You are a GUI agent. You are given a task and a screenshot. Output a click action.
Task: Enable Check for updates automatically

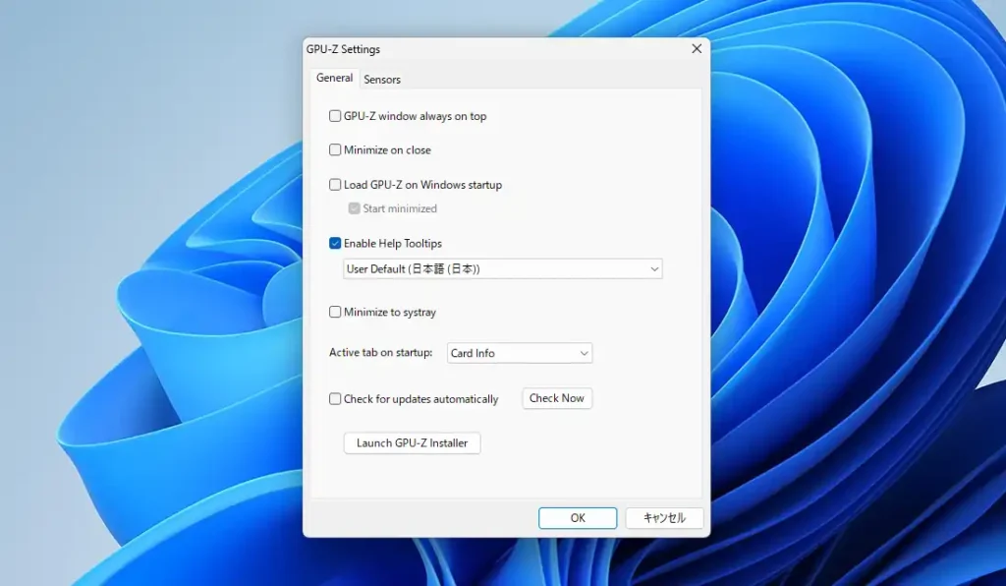[335, 399]
